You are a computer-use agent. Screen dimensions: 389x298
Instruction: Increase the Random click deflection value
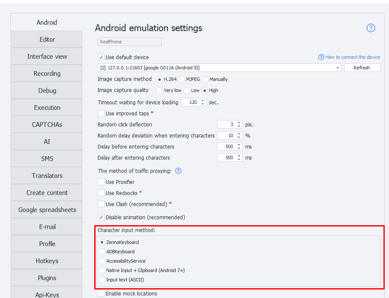[x=239, y=123]
